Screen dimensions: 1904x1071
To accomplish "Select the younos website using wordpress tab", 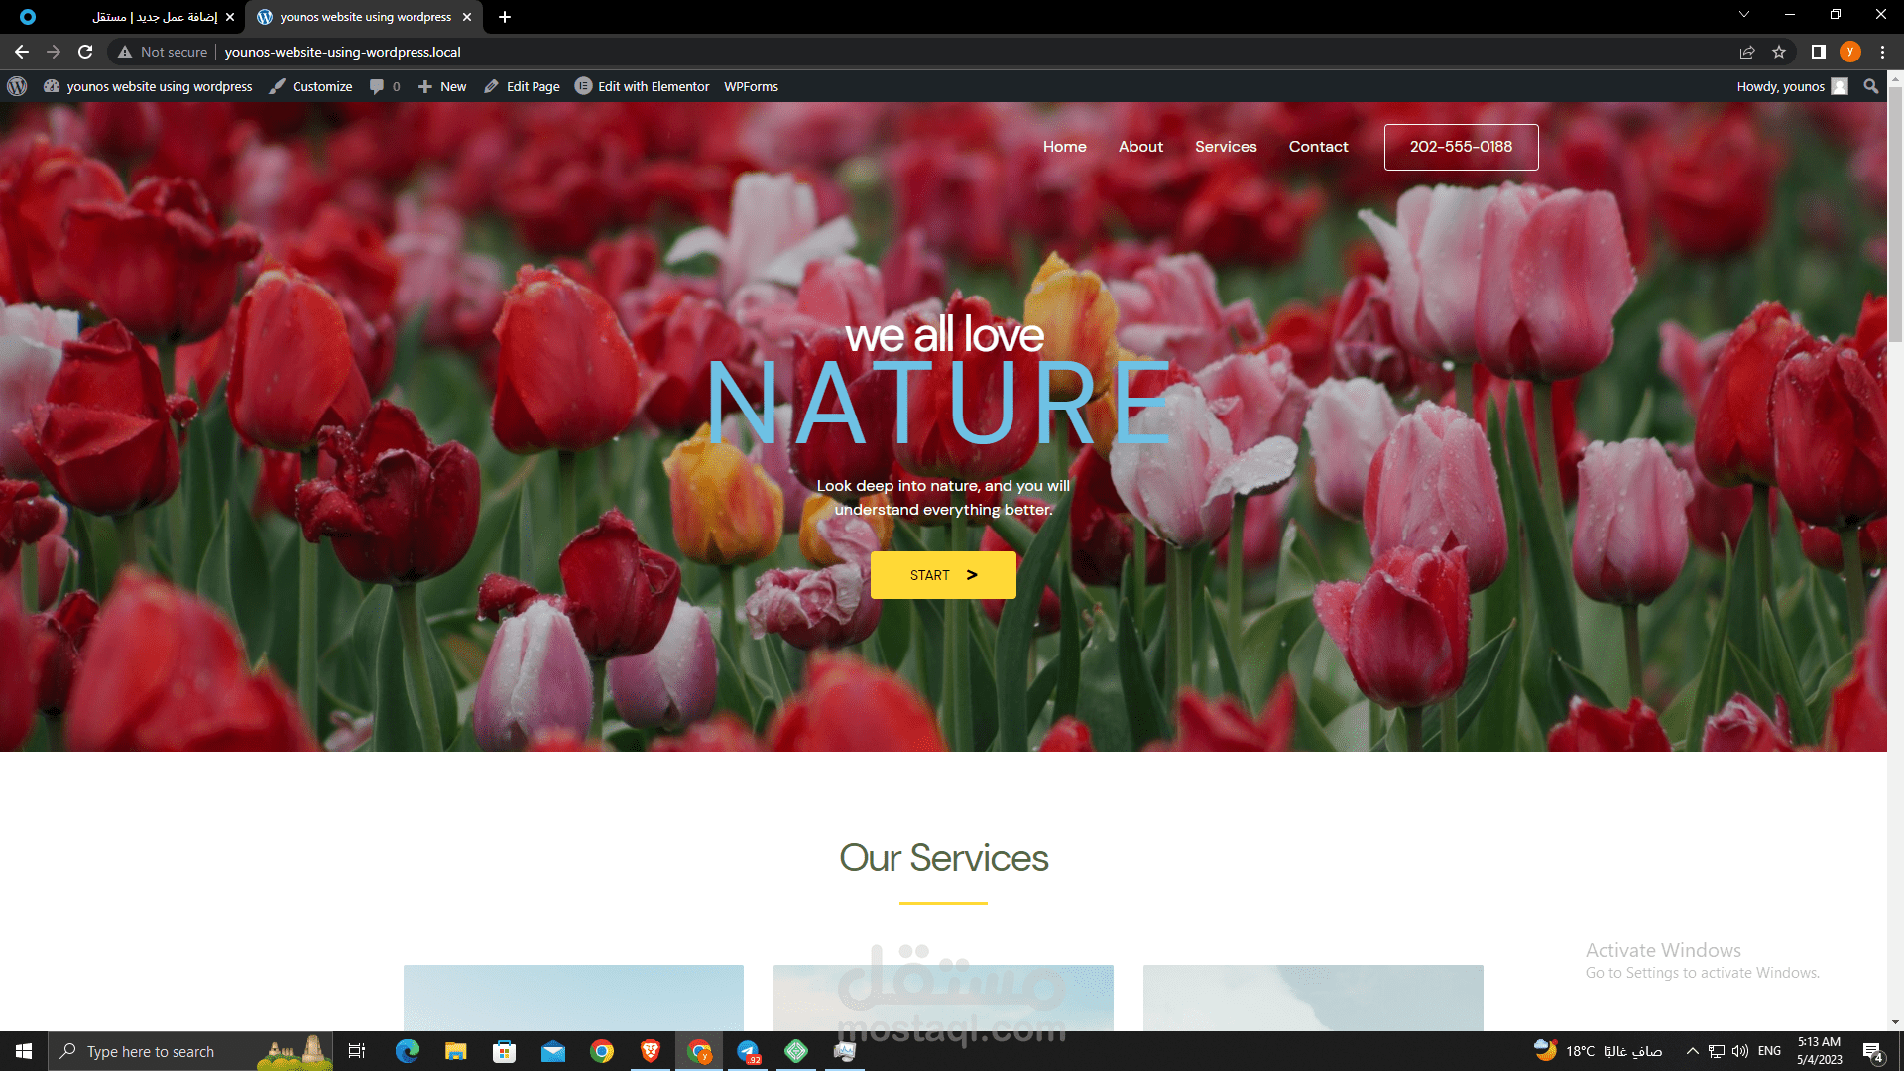I will [365, 17].
